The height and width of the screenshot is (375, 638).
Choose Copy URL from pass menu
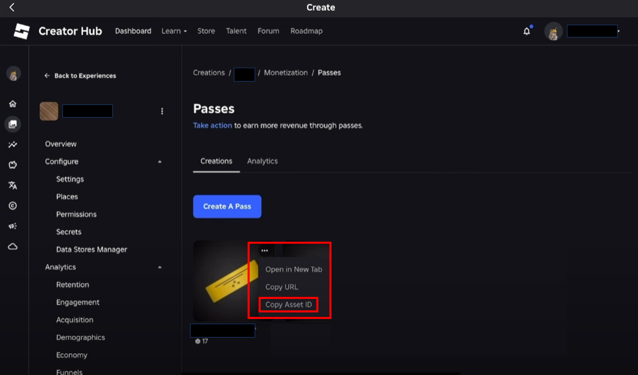[x=282, y=287]
